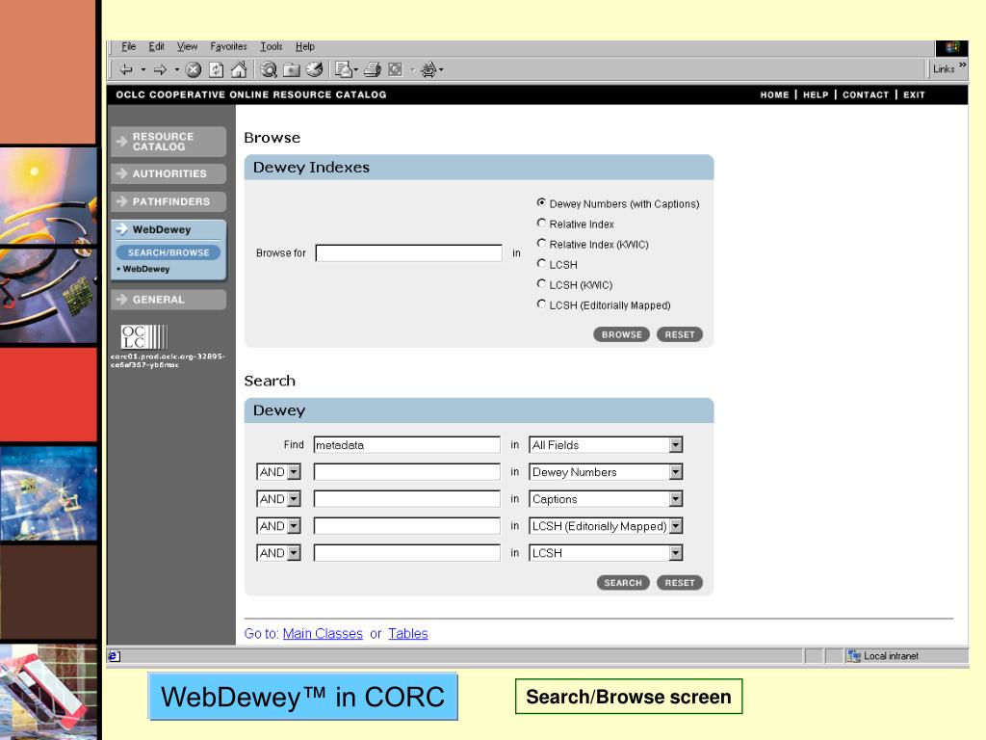Choose Relative Index (KWIC) radio option
Viewport: 986px width, 740px height.
[x=541, y=243]
